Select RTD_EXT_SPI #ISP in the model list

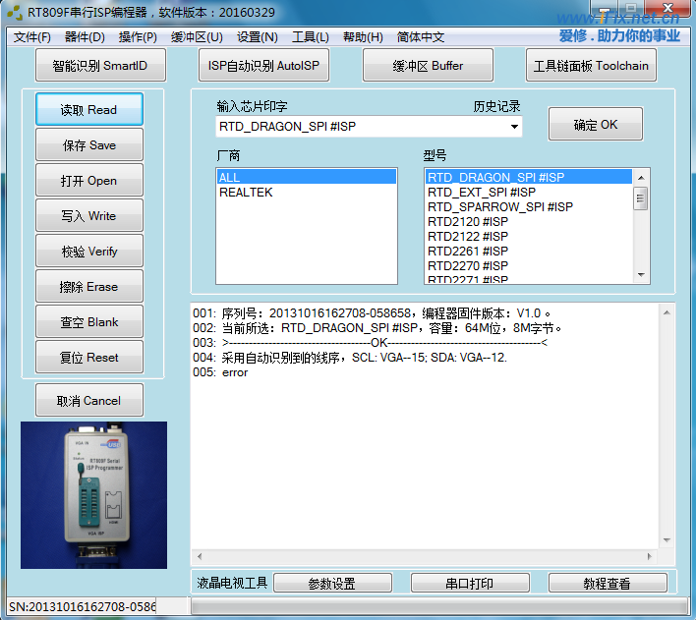click(x=482, y=193)
